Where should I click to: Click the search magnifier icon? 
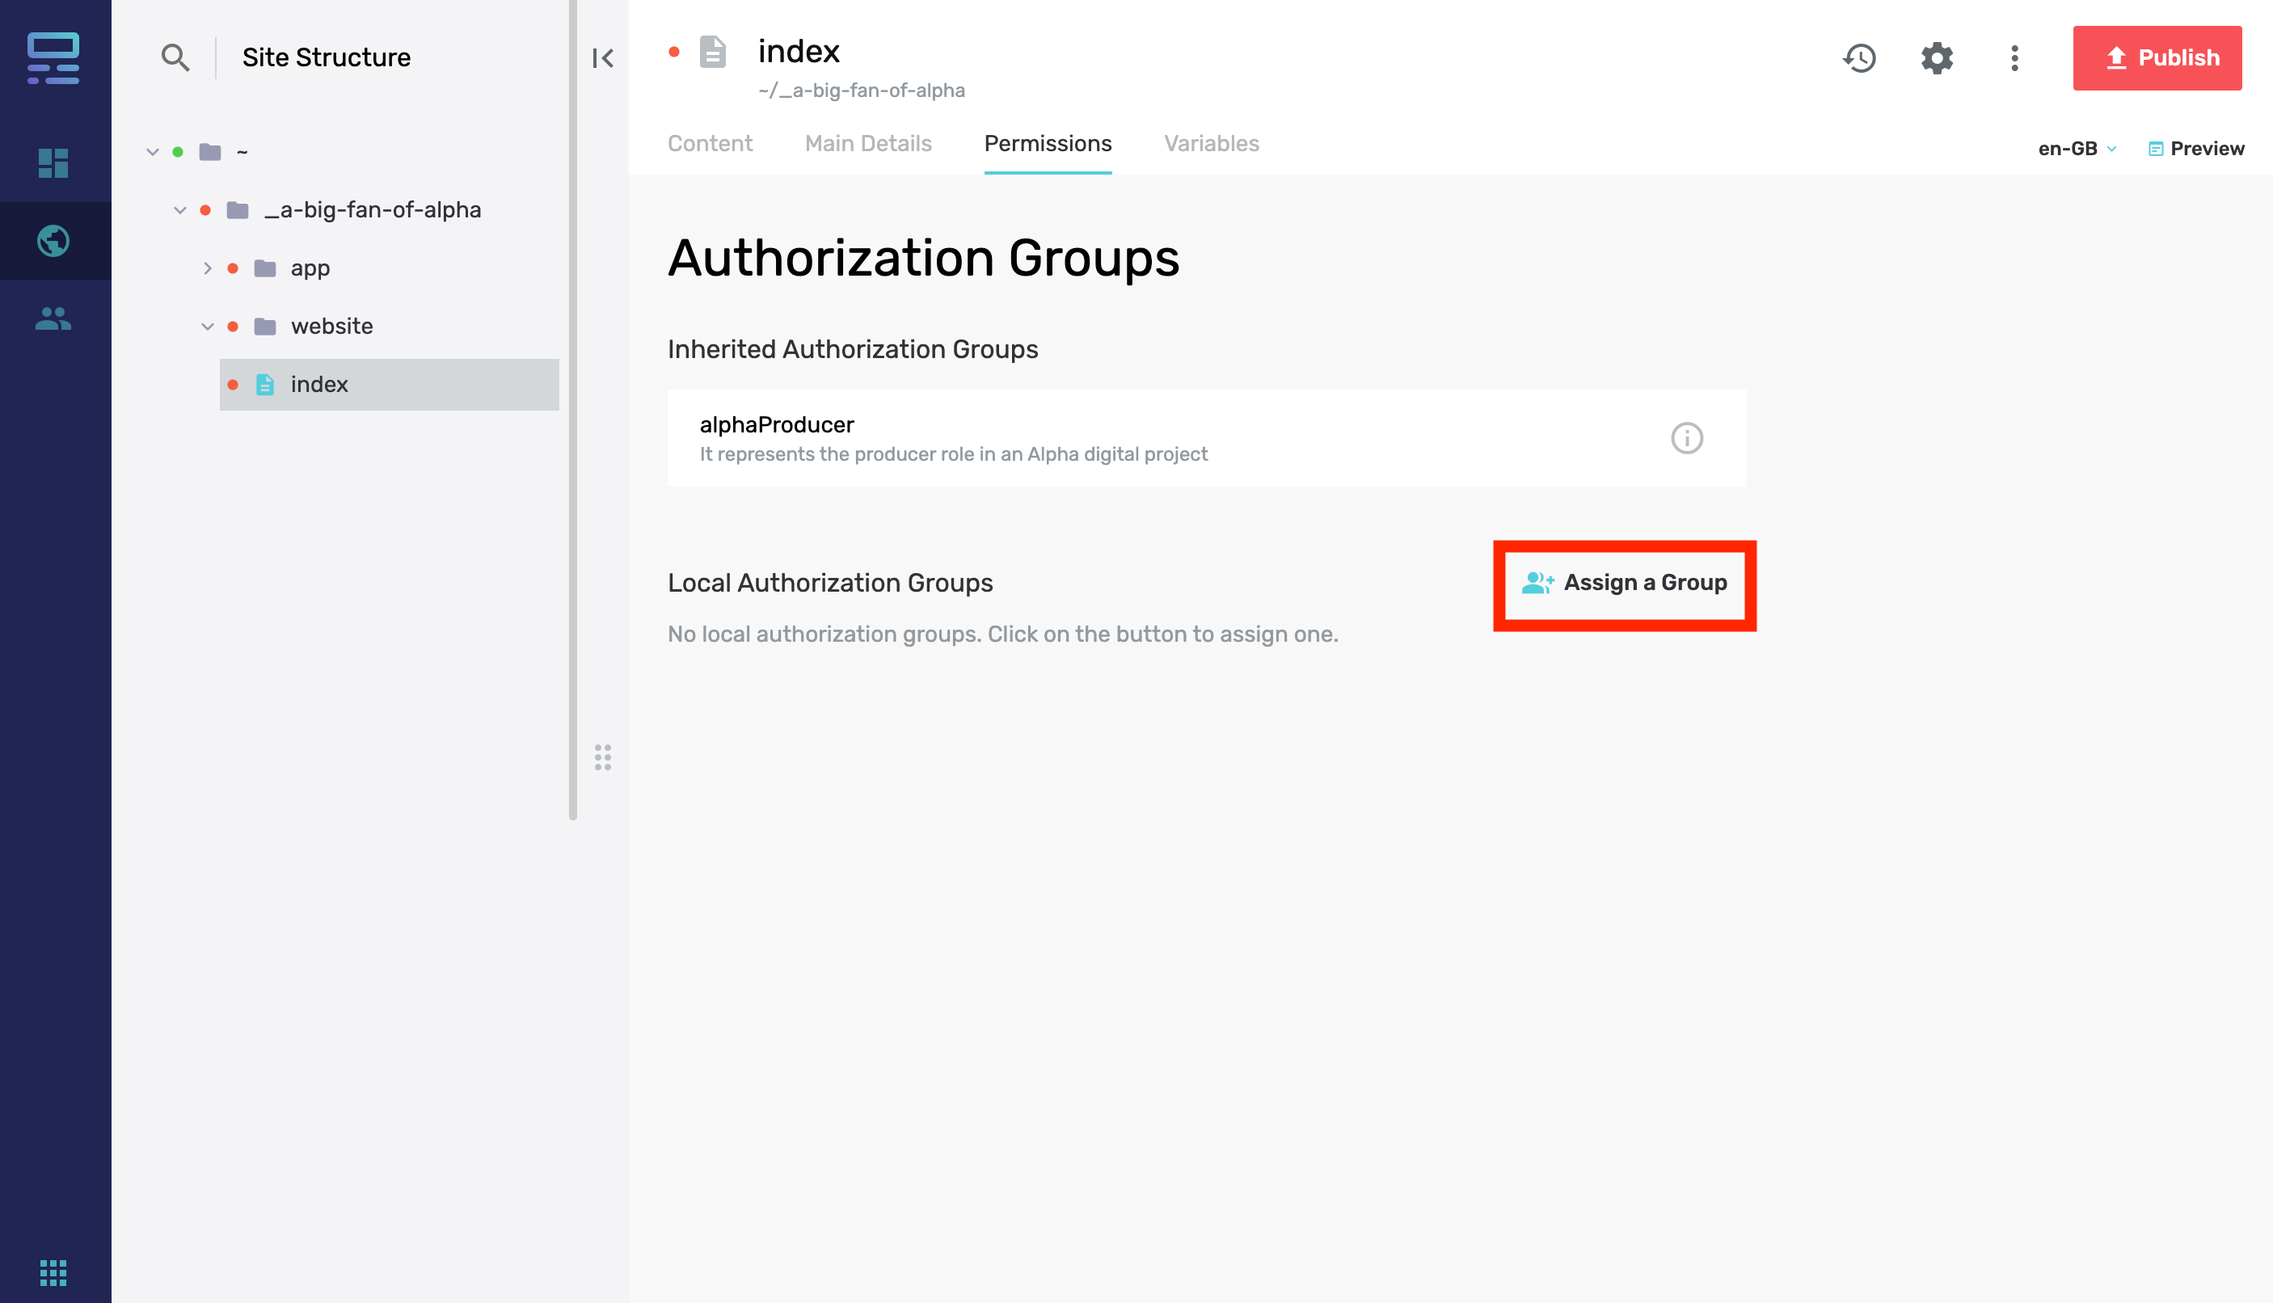pyautogui.click(x=175, y=58)
